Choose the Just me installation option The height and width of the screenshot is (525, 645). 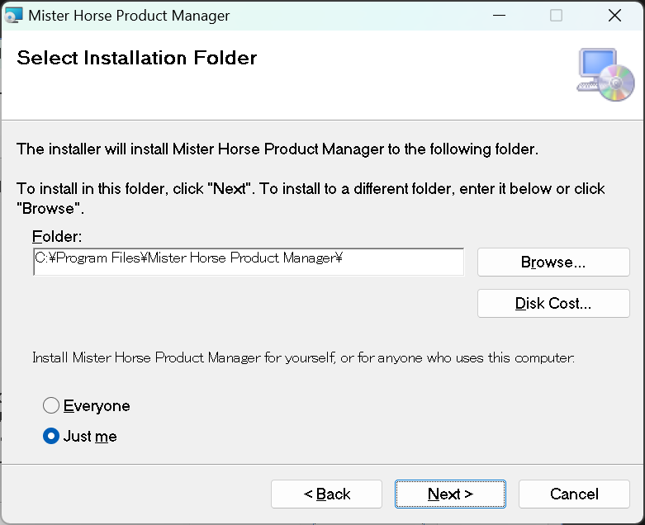tap(52, 436)
